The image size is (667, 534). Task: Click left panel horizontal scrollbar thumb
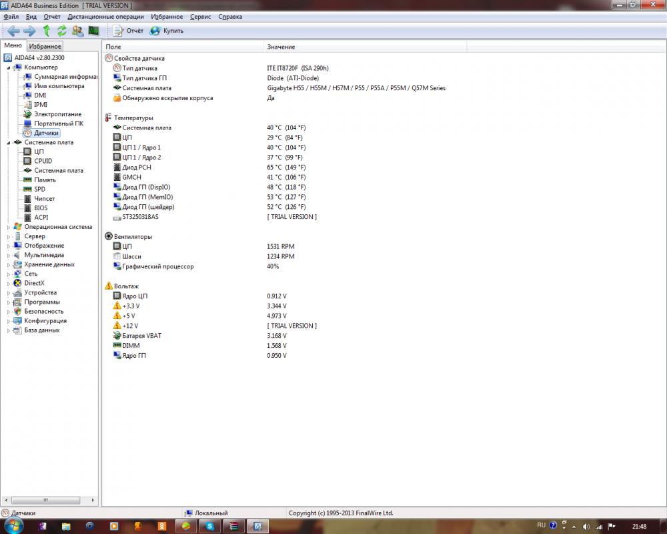(x=45, y=500)
